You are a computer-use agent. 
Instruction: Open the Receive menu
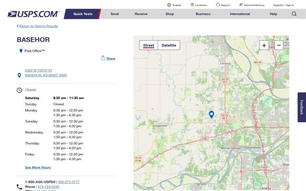[141, 14]
